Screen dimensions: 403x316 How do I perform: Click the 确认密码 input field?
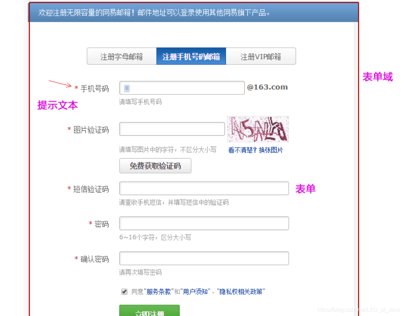(204, 258)
